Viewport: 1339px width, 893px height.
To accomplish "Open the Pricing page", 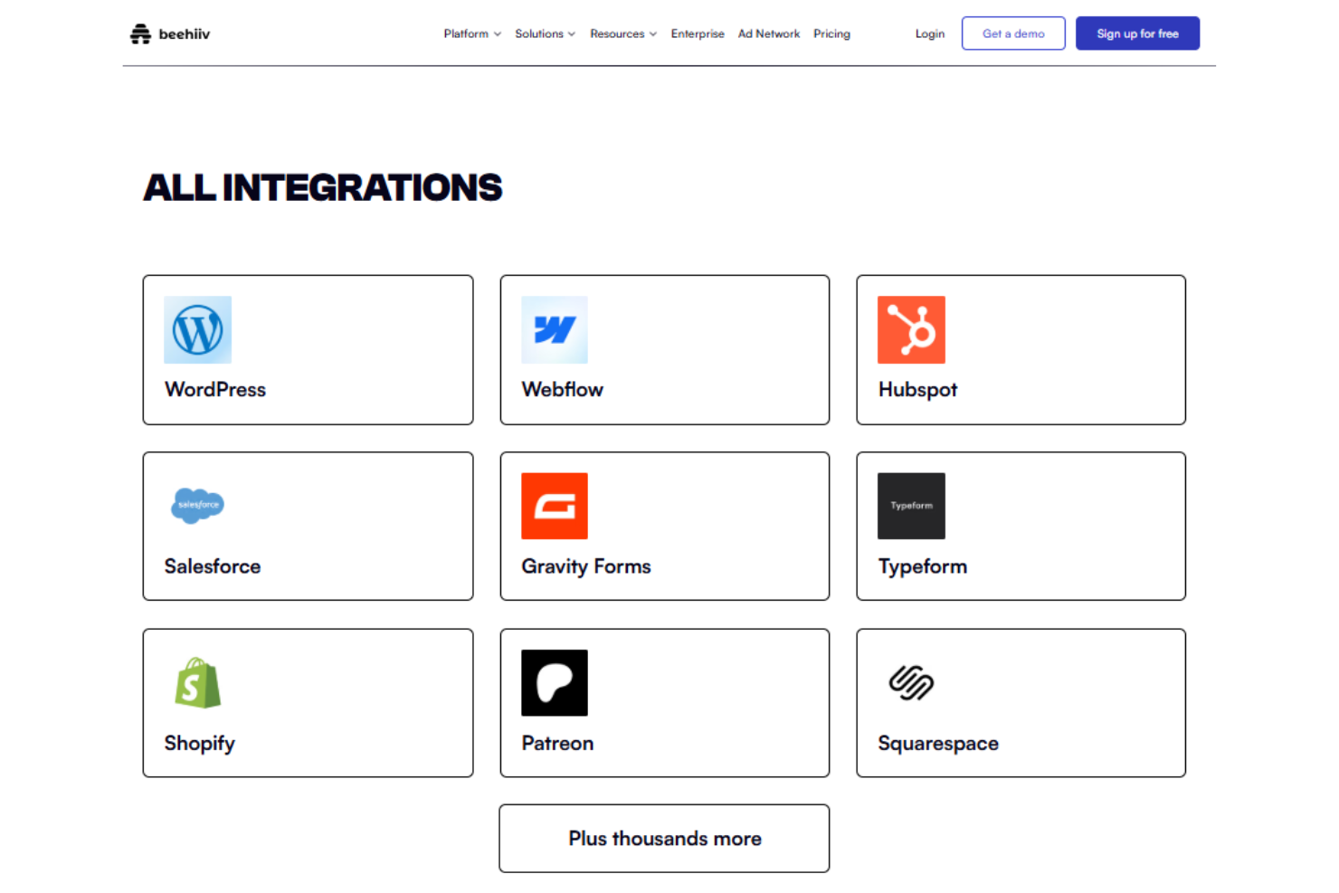I will pyautogui.click(x=831, y=33).
